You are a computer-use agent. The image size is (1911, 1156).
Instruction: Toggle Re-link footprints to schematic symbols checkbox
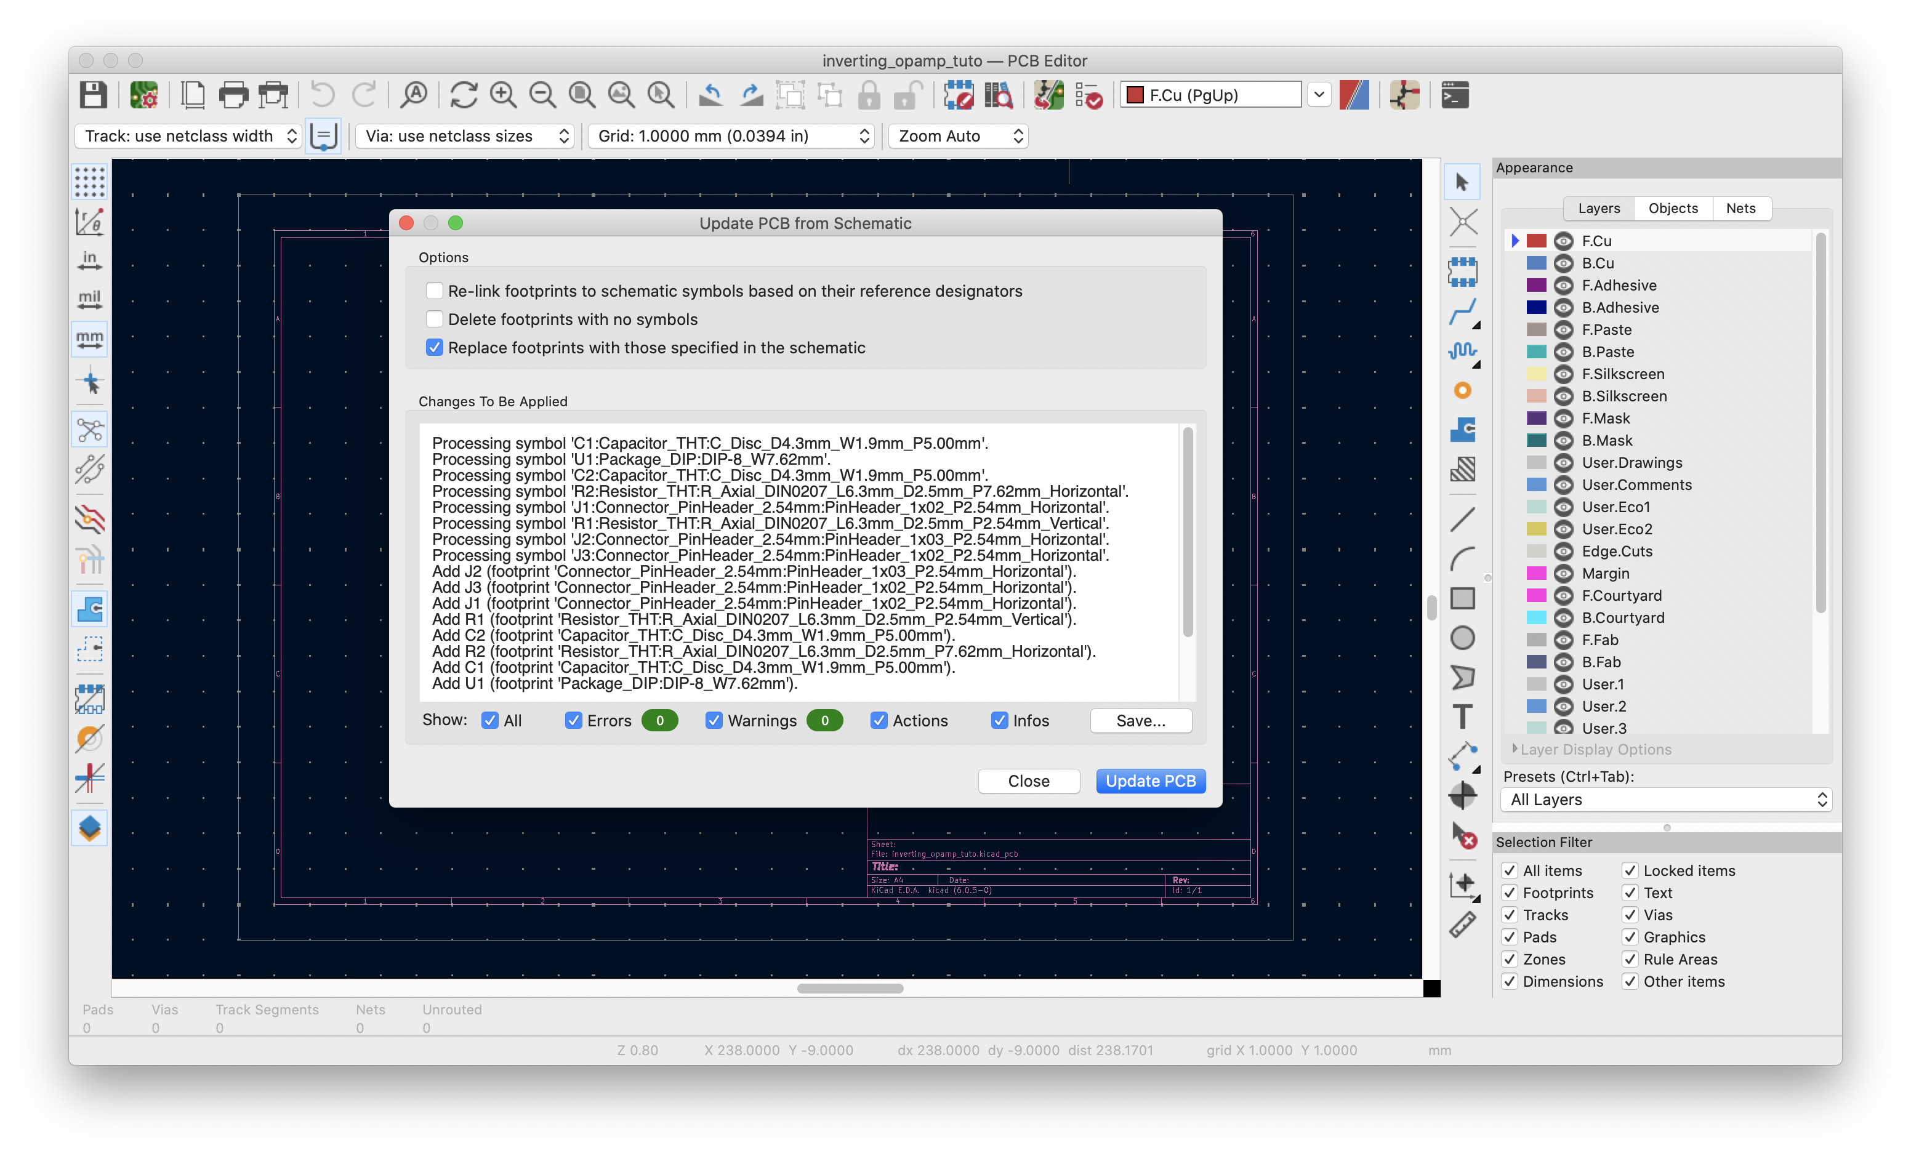[434, 288]
